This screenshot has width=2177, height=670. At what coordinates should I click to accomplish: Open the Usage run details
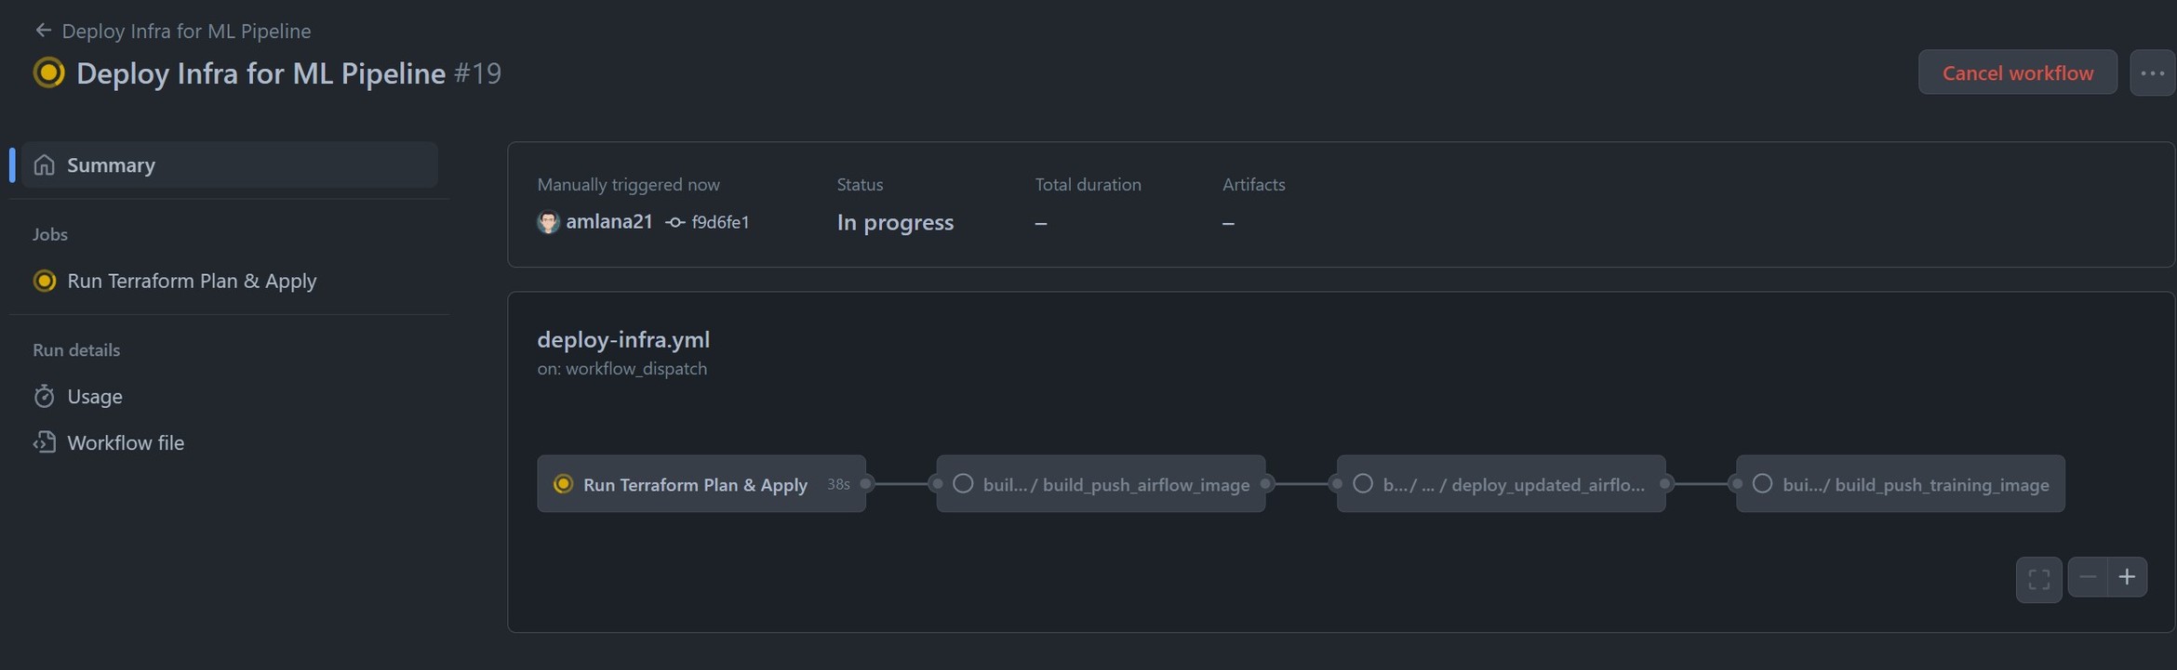[95, 397]
